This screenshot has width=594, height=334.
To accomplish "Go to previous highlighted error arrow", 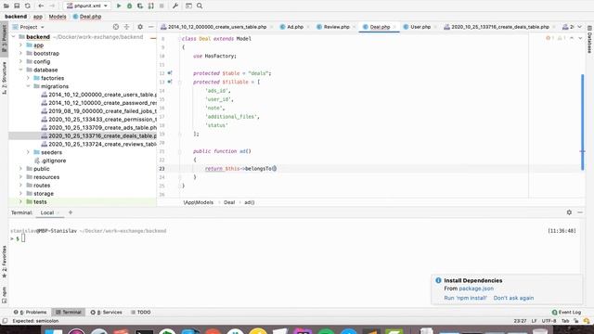I will click(572, 38).
